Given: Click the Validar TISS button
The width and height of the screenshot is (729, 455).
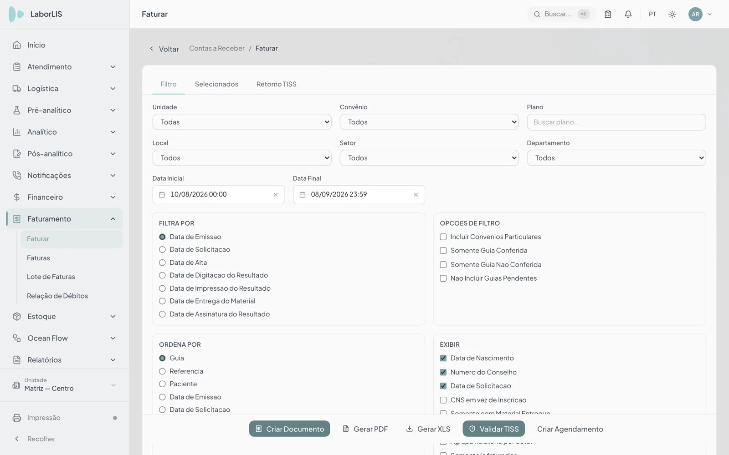Looking at the screenshot, I should [x=494, y=429].
